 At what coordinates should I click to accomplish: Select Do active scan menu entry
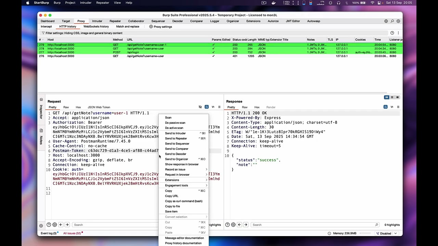[x=184, y=128]
